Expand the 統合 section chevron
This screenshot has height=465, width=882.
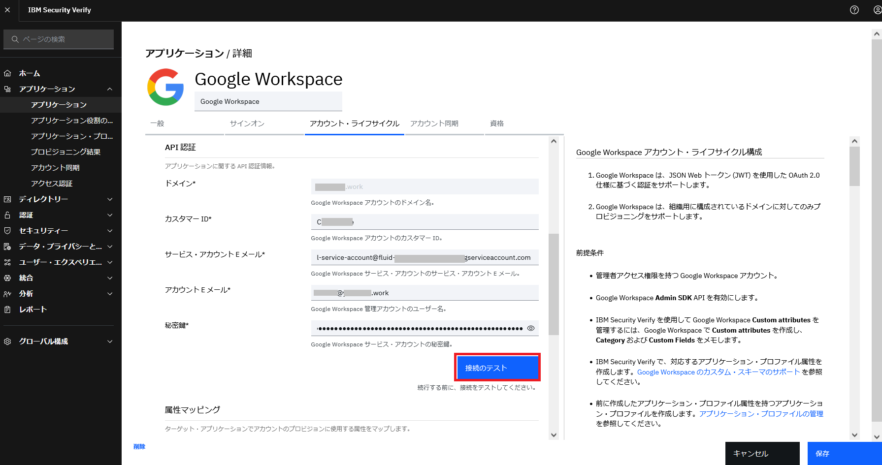click(110, 278)
